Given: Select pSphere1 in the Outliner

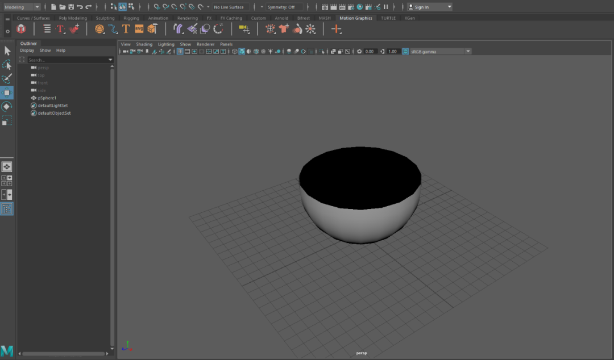Looking at the screenshot, I should [47, 98].
